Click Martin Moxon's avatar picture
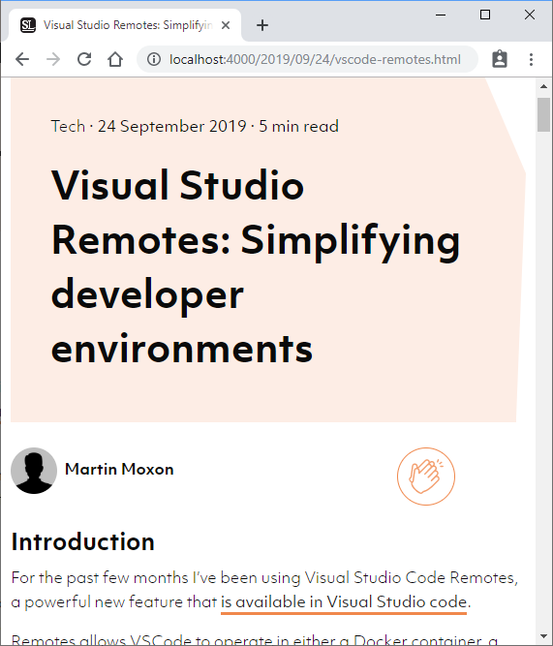 point(34,471)
